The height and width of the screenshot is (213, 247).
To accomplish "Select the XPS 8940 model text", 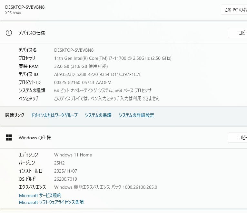I will 13,13.
